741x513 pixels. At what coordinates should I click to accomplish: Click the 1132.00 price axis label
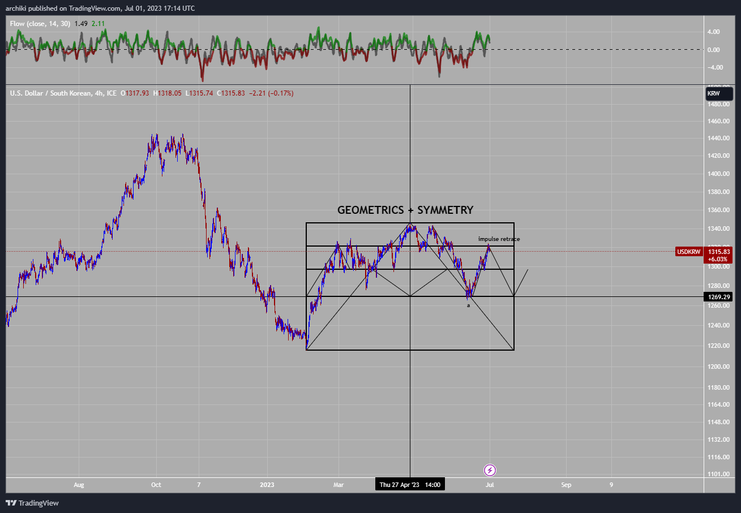tap(717, 439)
